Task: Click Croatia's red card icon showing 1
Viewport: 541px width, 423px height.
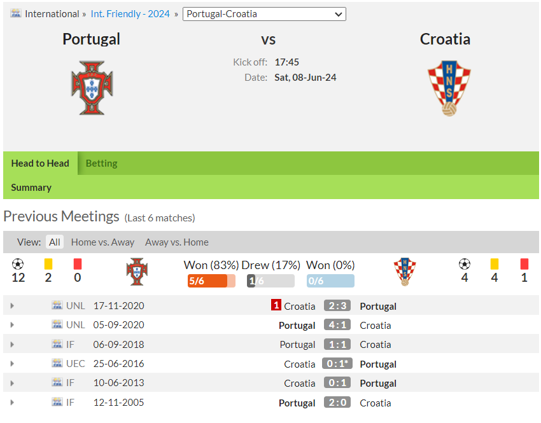Action: click(x=524, y=264)
